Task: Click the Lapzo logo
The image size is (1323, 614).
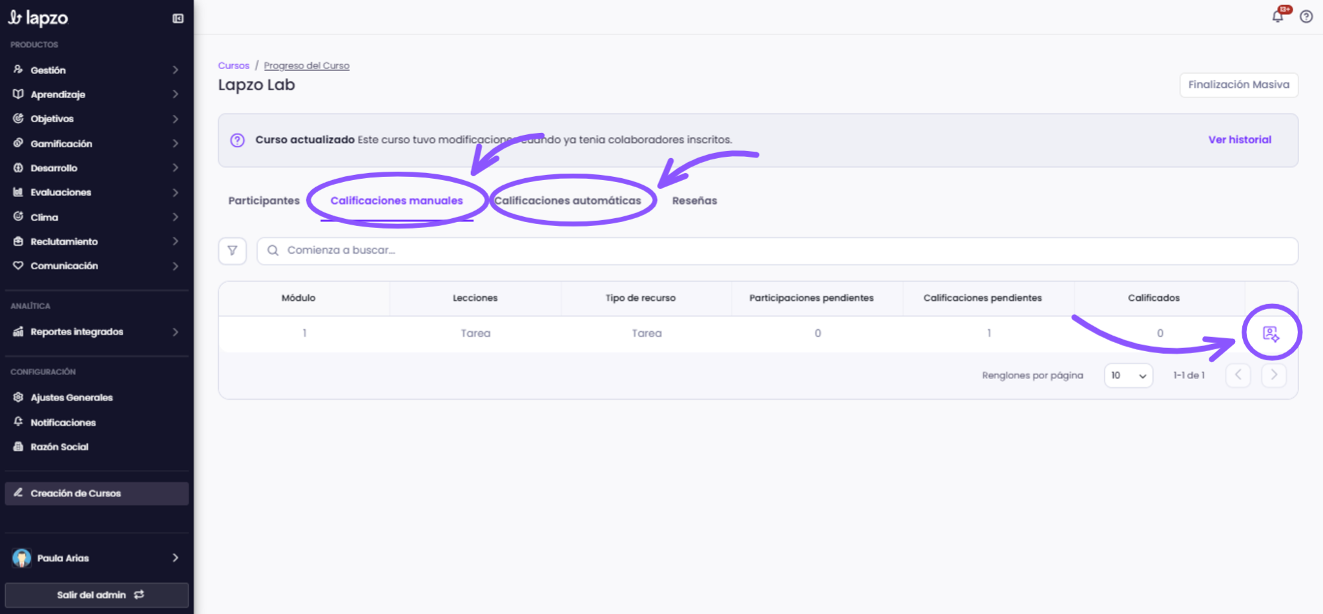Action: (x=38, y=18)
